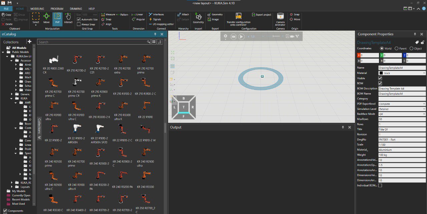
Task: Add a new collection with the plus icon
Action: [29, 42]
